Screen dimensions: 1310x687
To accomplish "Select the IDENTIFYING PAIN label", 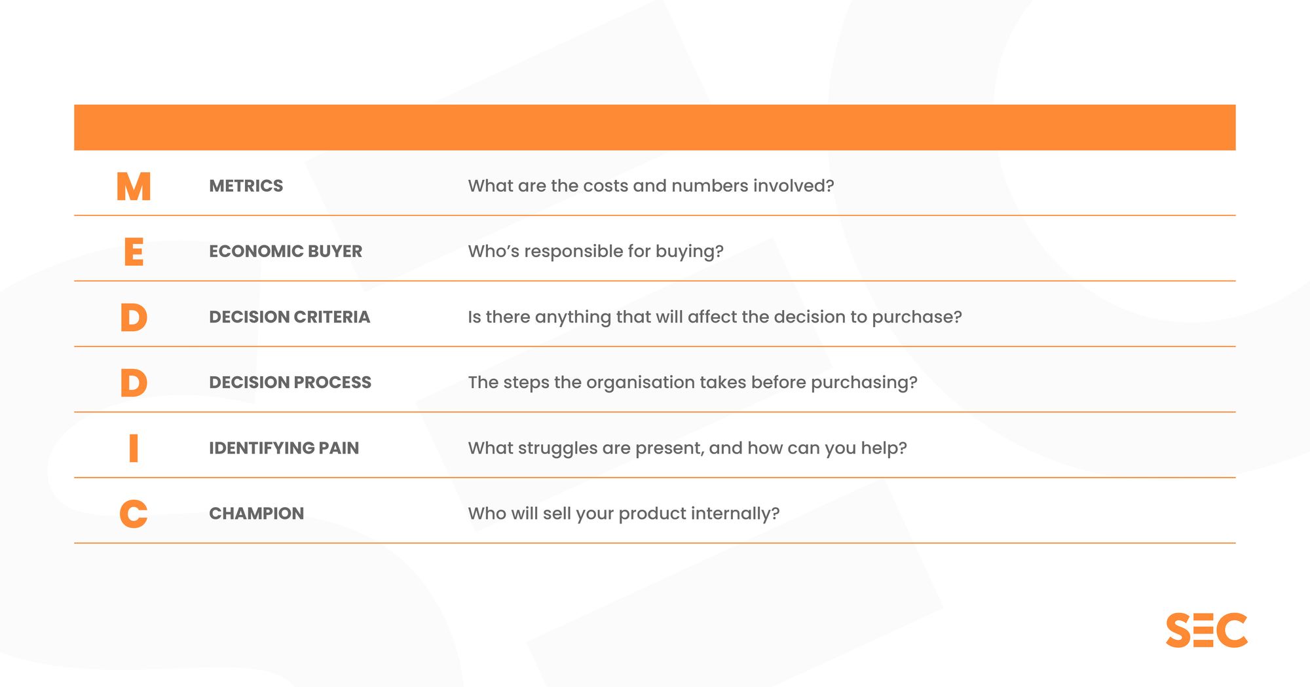I will click(x=284, y=448).
